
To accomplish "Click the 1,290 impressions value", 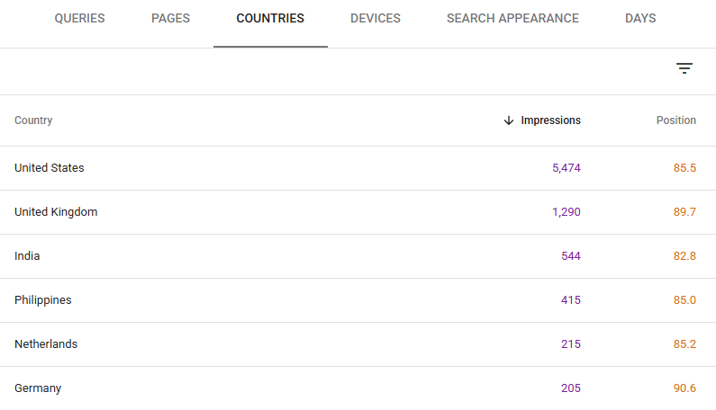I will pos(566,212).
